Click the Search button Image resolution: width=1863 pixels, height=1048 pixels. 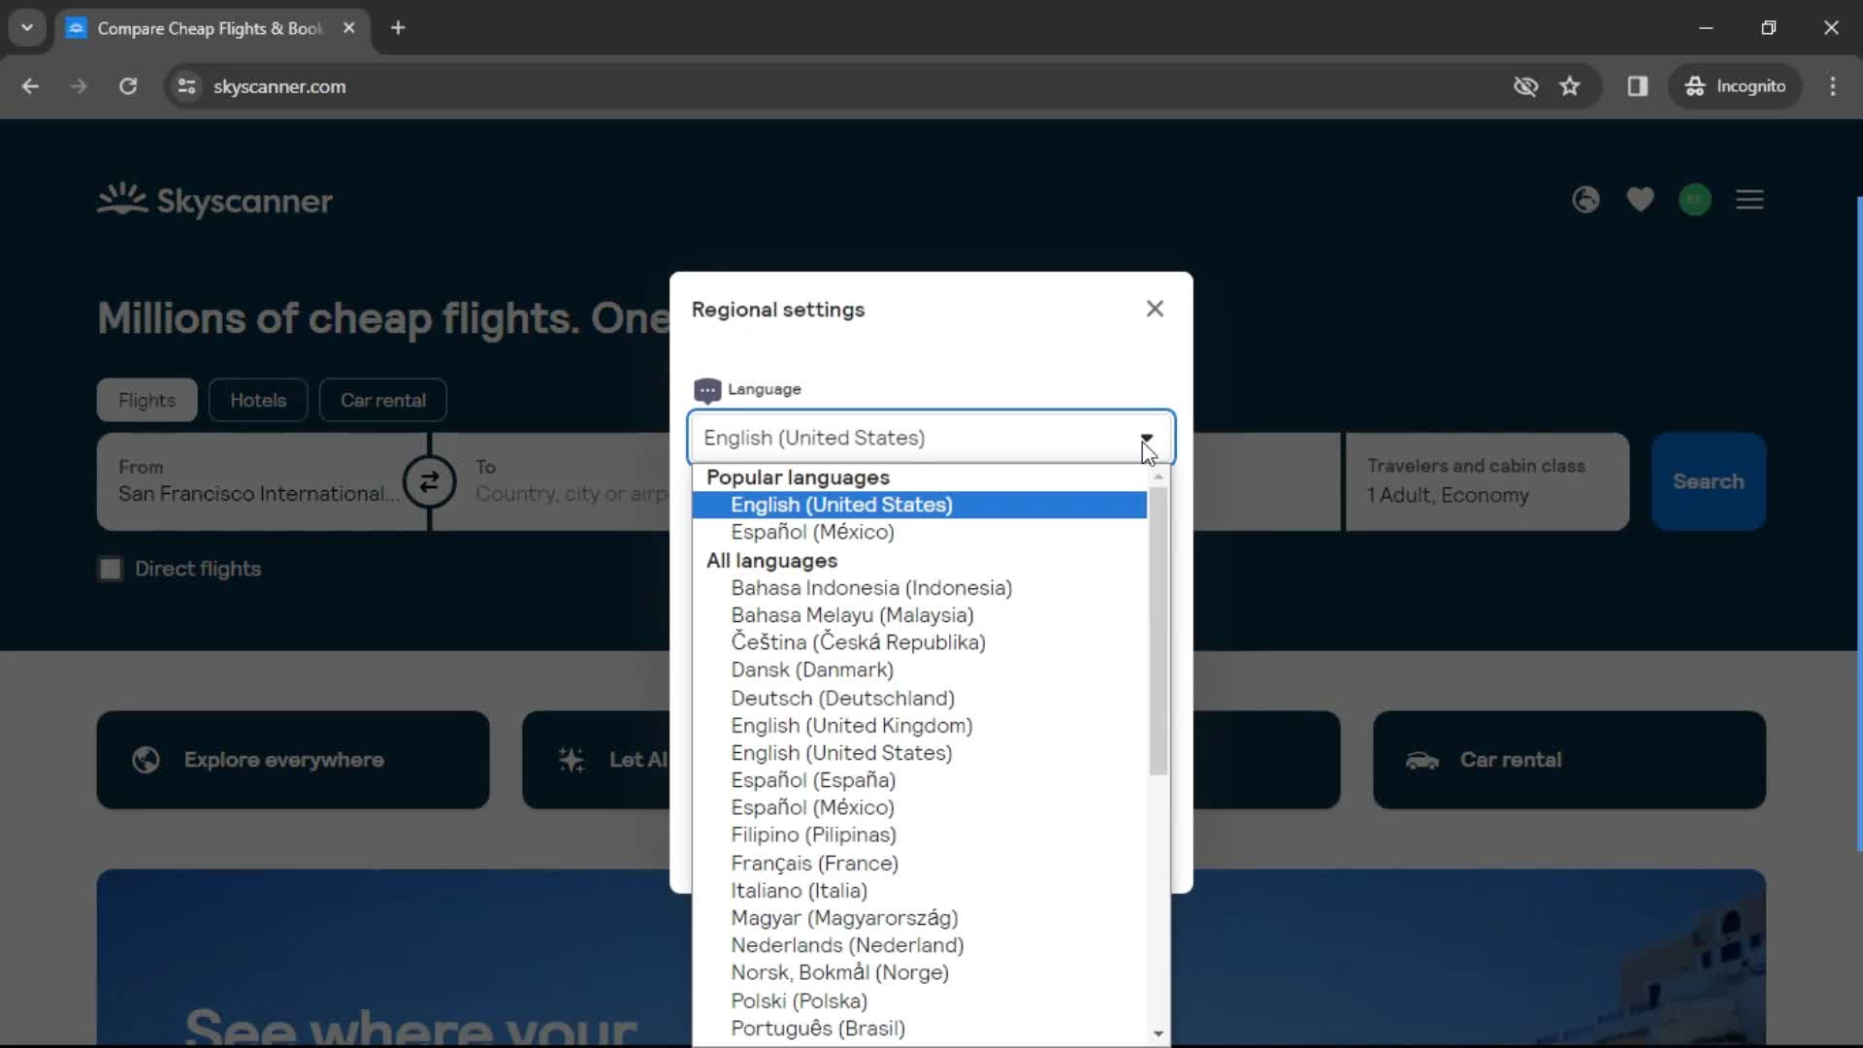click(1708, 481)
